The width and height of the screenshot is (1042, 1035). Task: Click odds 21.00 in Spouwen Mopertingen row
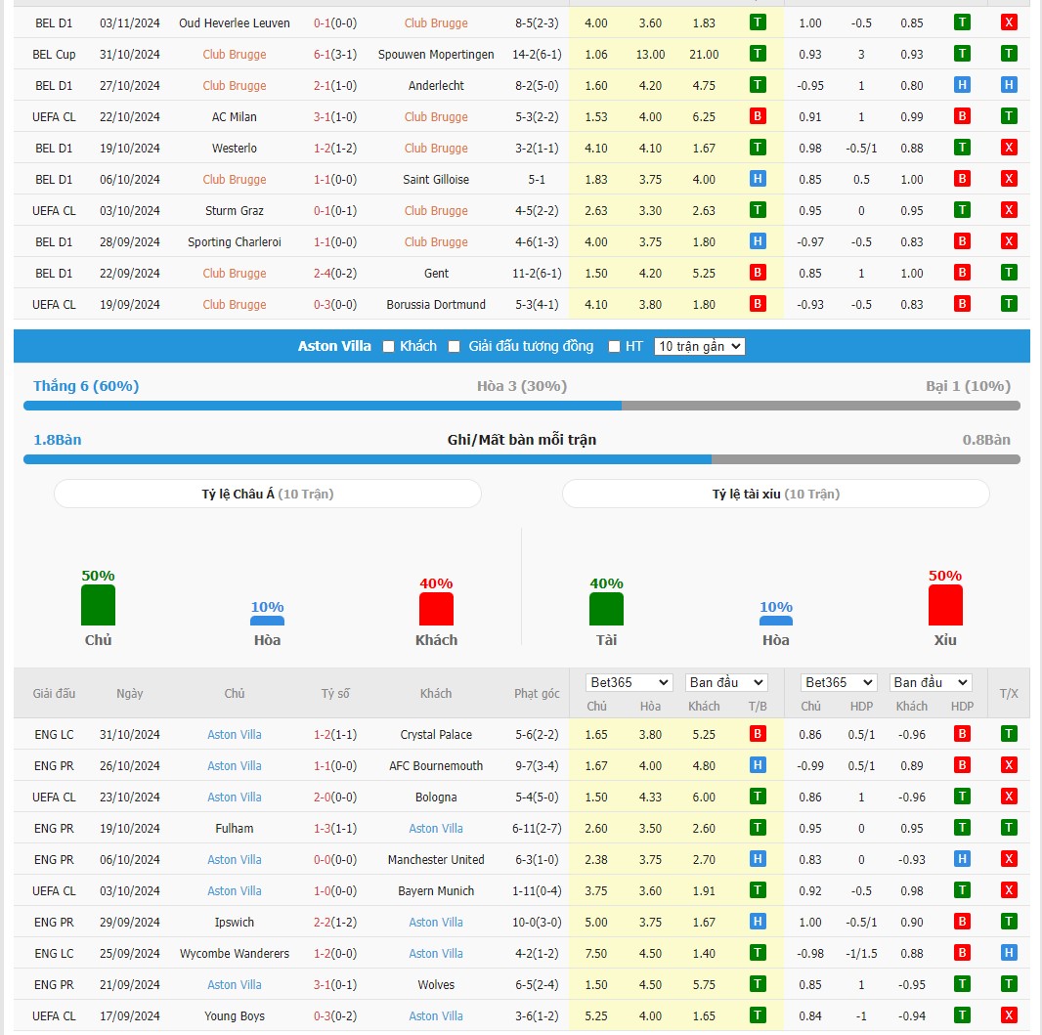tap(704, 55)
